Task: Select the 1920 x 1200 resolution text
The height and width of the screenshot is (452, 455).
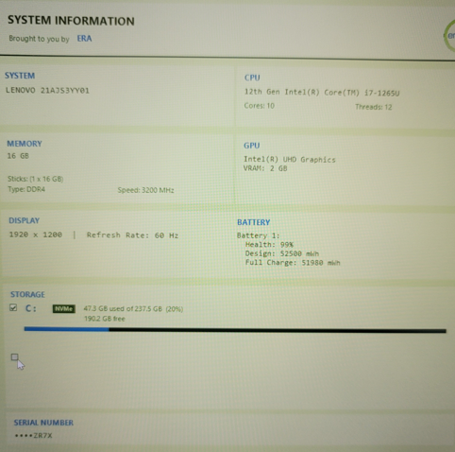Action: (x=36, y=235)
